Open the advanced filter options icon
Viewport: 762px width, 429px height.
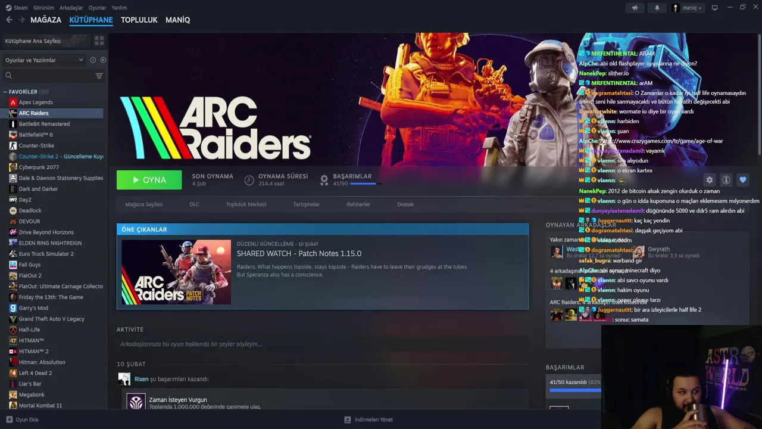99,76
